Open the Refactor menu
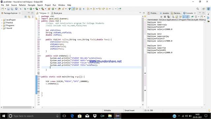 [x=22, y=5]
